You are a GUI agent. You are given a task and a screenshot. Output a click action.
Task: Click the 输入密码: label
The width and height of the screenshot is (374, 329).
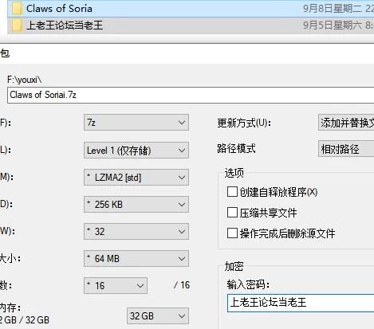click(x=248, y=284)
